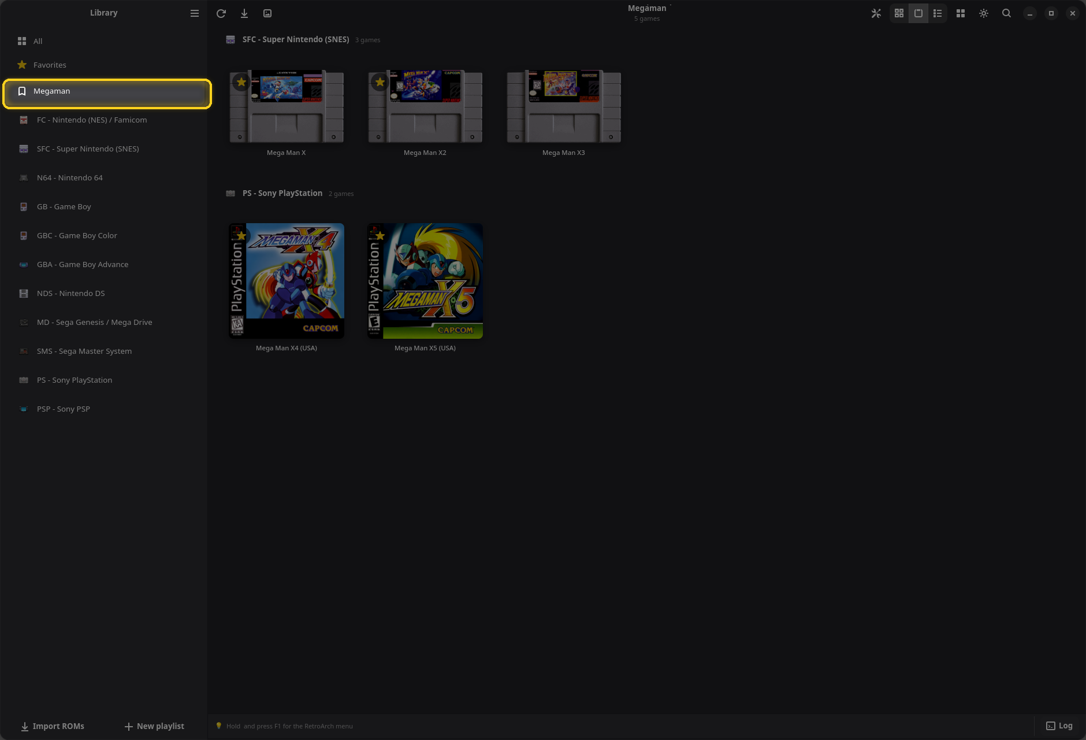Select PS - Sony PlayStation in sidebar
Viewport: 1086px width, 740px height.
point(104,380)
